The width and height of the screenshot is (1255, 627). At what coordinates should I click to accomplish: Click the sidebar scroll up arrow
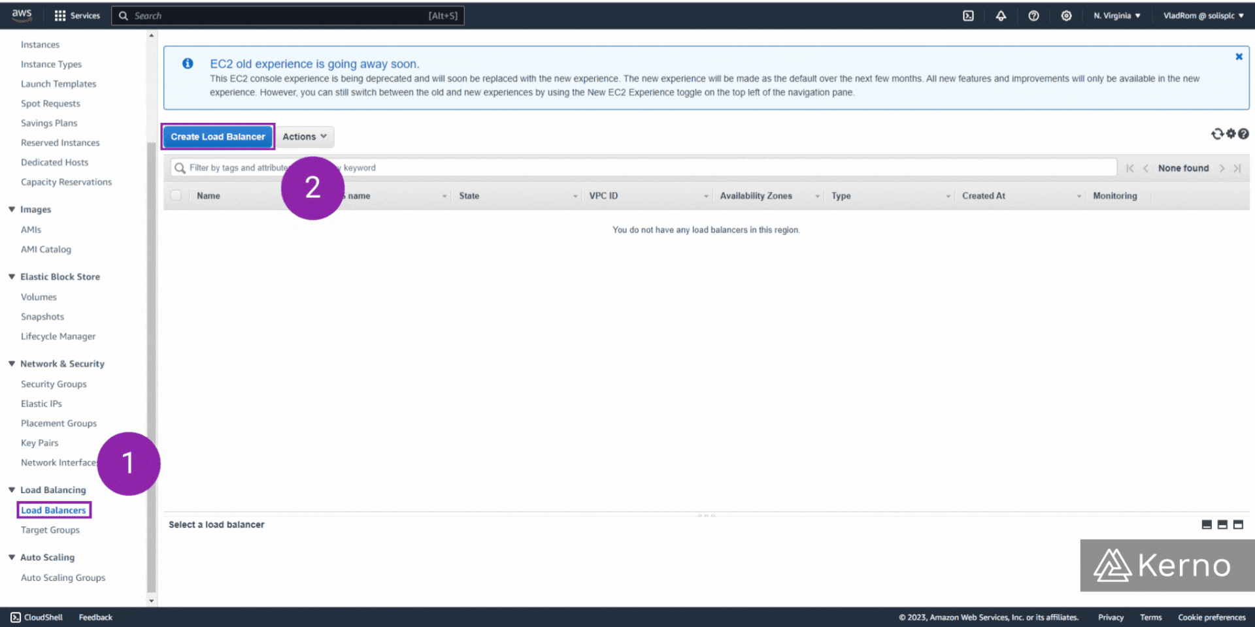(x=152, y=35)
